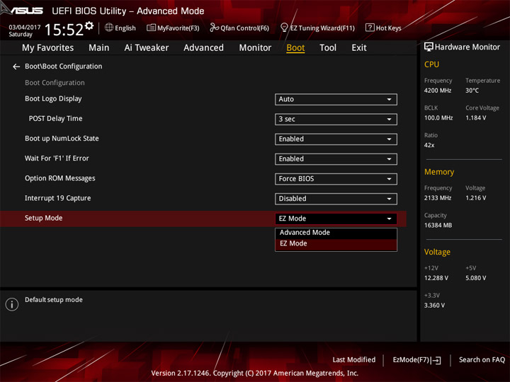Select the Wait For 'F1' If Error label
Viewport: 510px width, 382px height.
tap(57, 158)
